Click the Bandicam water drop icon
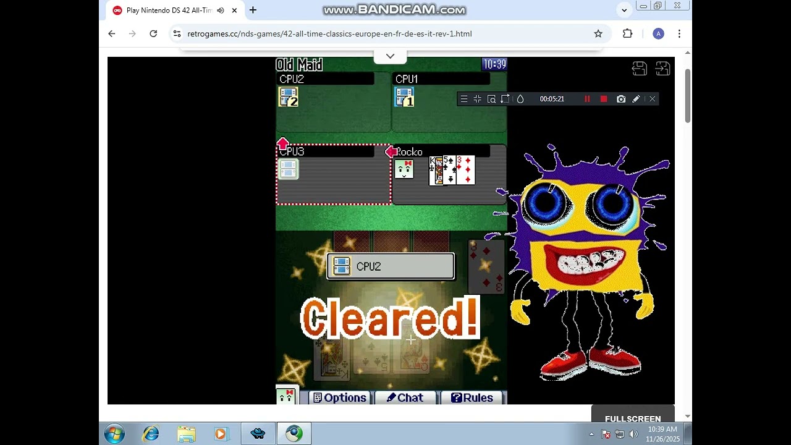The height and width of the screenshot is (445, 791). tap(520, 99)
